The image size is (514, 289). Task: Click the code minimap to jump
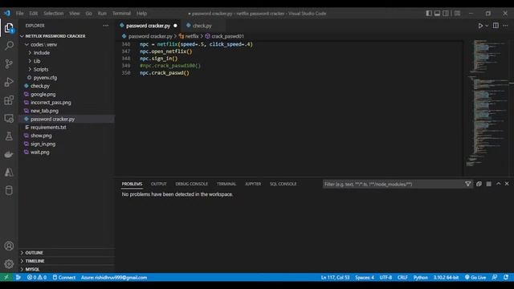pos(487,103)
